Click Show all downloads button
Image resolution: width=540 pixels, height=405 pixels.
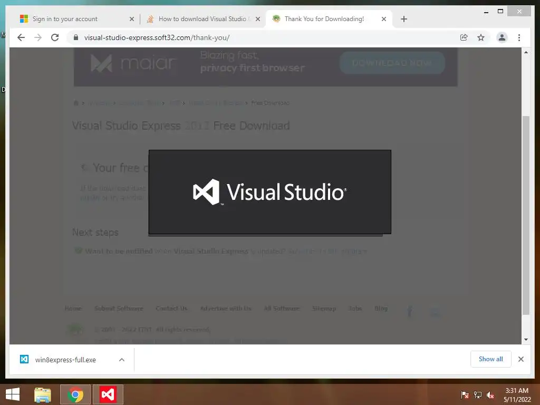click(x=491, y=359)
